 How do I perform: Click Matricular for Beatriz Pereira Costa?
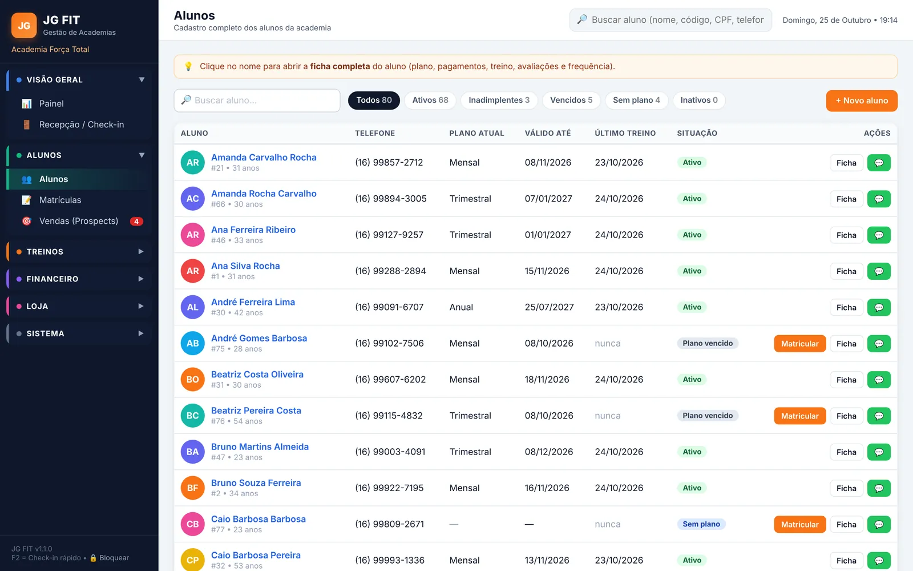[x=799, y=416]
